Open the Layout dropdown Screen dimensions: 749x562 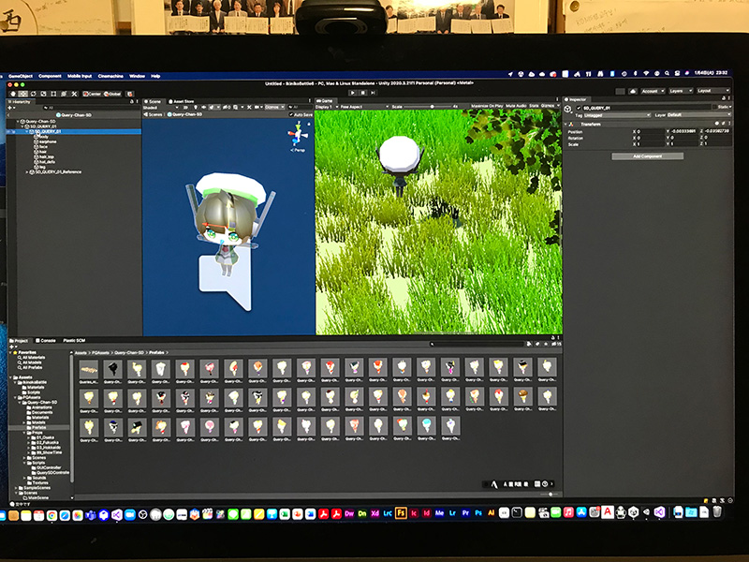pyautogui.click(x=713, y=90)
